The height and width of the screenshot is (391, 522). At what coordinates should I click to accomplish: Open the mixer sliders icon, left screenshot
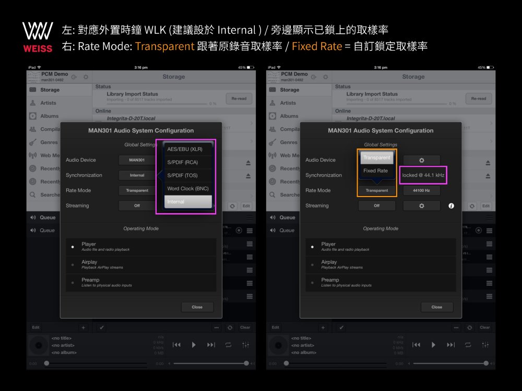click(246, 345)
